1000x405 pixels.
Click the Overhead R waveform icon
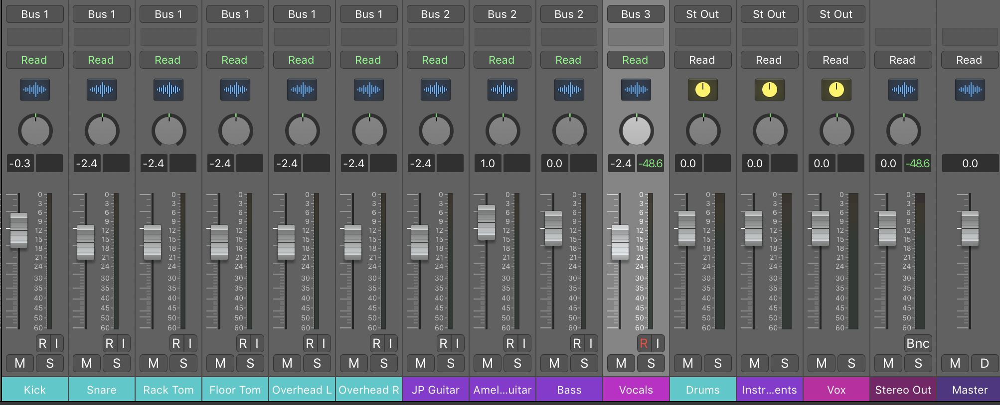coord(369,90)
